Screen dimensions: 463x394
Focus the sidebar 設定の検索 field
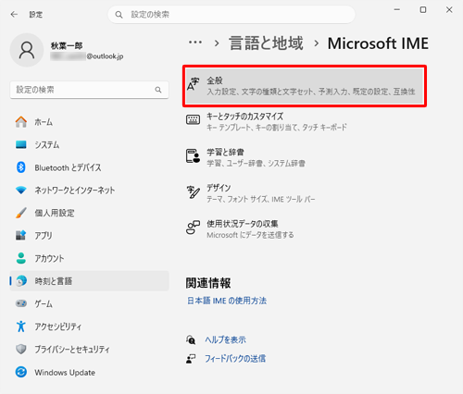click(x=90, y=90)
